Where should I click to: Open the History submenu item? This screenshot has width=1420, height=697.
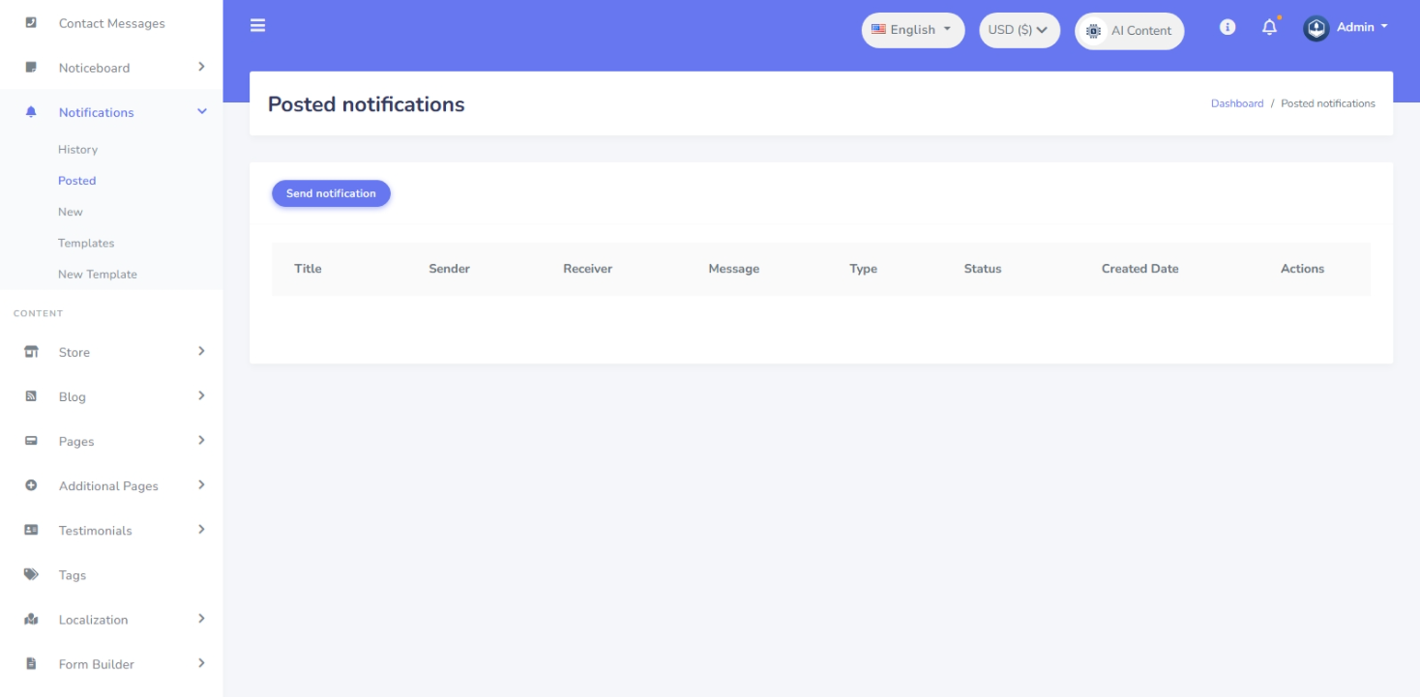(77, 150)
